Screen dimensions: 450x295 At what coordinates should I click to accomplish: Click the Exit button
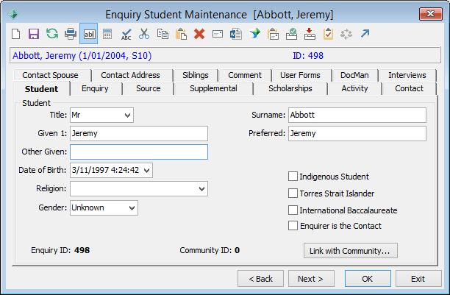click(418, 279)
